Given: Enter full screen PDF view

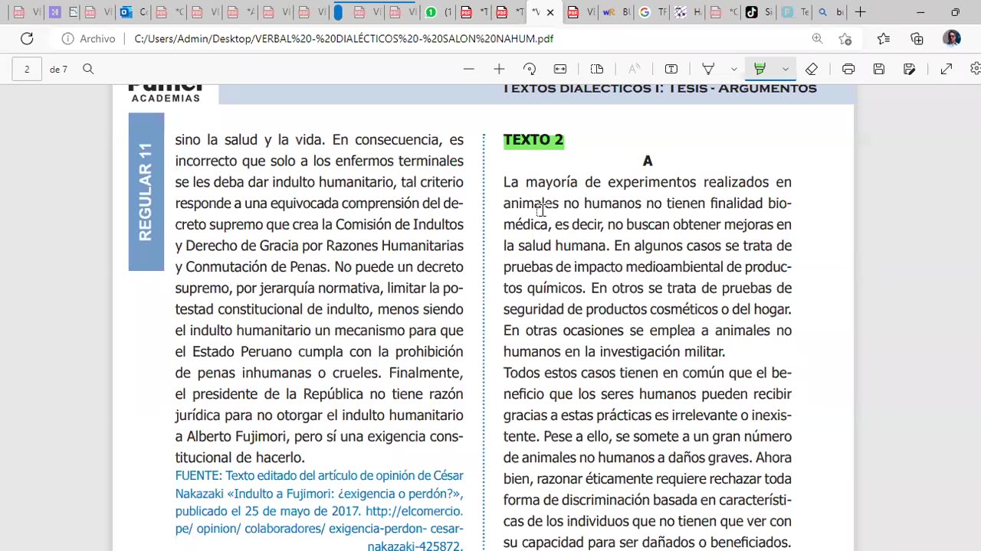Looking at the screenshot, I should click(947, 69).
